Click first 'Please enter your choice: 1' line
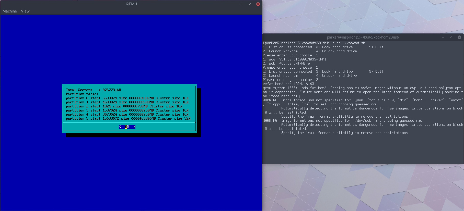 [291, 55]
